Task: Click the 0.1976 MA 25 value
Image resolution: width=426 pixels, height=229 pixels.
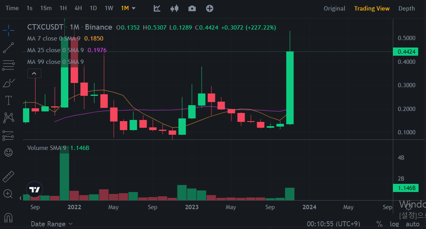Action: point(97,50)
